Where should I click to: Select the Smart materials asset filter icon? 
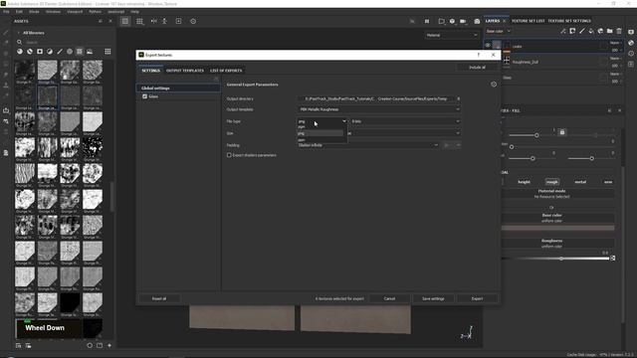(x=30, y=52)
